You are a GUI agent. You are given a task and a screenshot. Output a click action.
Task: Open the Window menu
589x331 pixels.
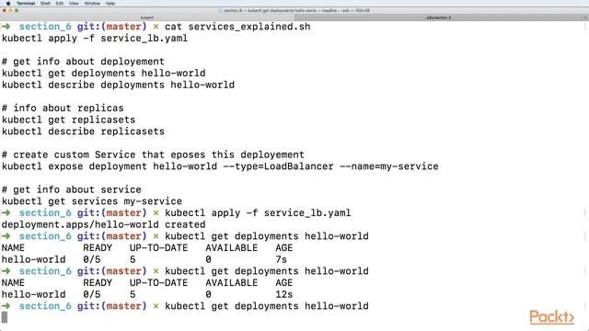92,3
